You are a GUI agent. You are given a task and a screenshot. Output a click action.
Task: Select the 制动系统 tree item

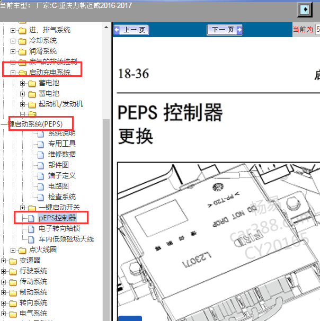click(x=33, y=292)
